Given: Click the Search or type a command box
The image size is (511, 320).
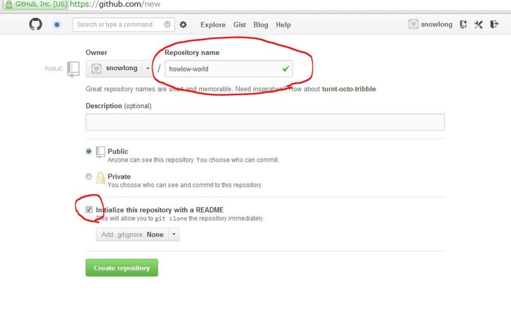Looking at the screenshot, I should (123, 24).
